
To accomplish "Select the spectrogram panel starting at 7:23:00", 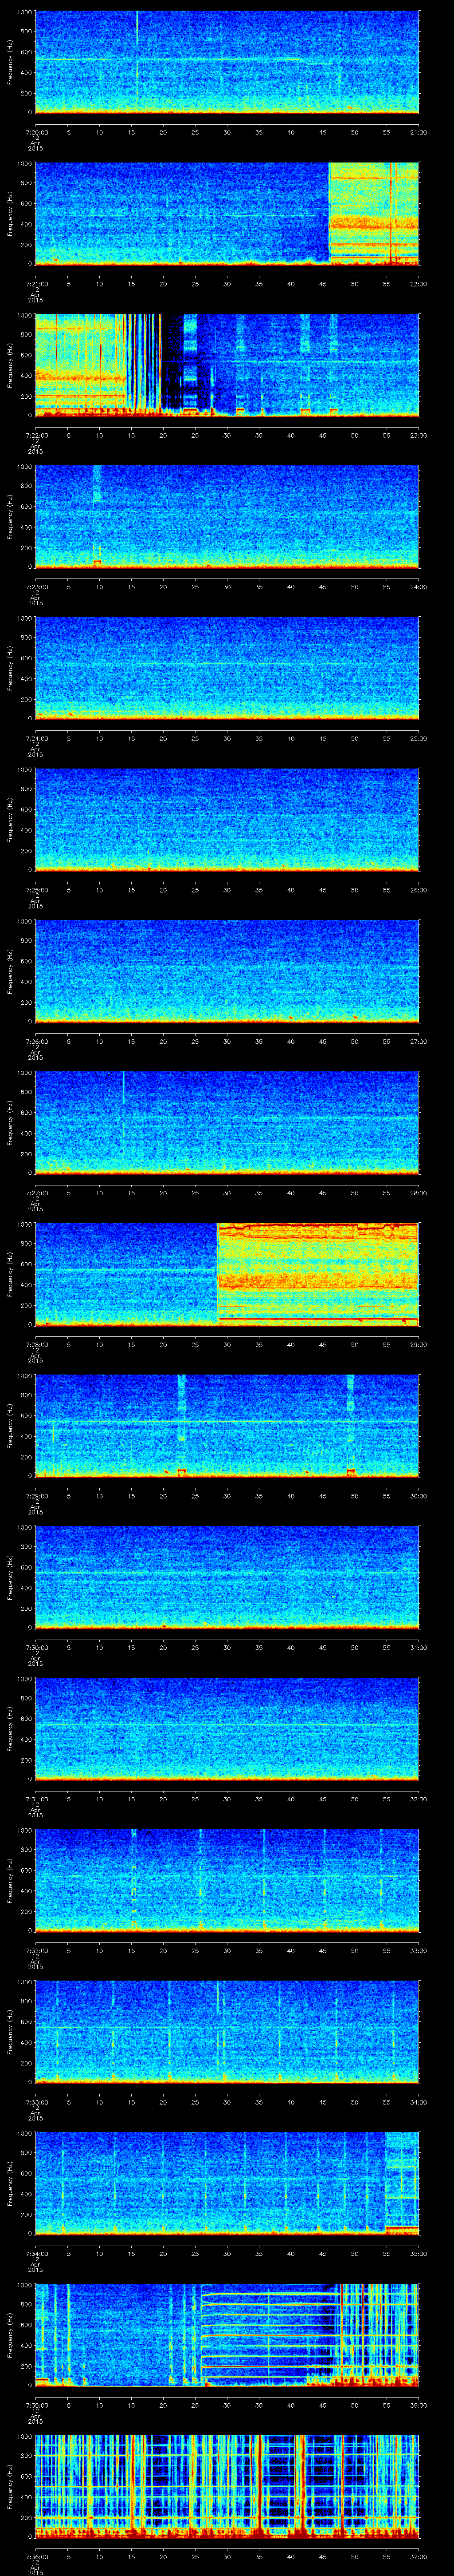I will point(227,516).
